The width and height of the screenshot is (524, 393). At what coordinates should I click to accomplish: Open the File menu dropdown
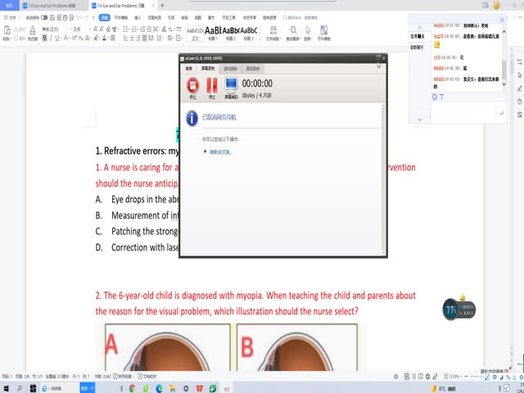pos(13,16)
